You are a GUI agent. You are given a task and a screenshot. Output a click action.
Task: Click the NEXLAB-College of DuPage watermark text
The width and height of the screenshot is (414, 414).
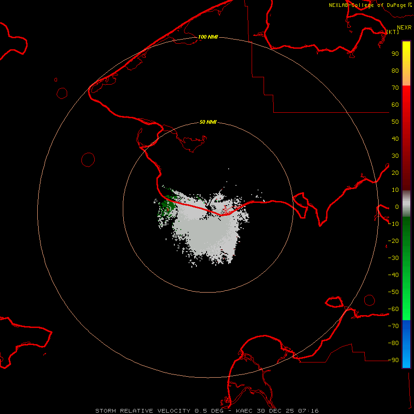[x=370, y=5]
